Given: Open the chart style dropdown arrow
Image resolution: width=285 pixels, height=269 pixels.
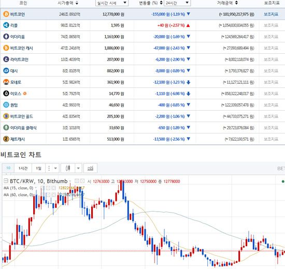Looking at the screenshot, I should point(78,168).
